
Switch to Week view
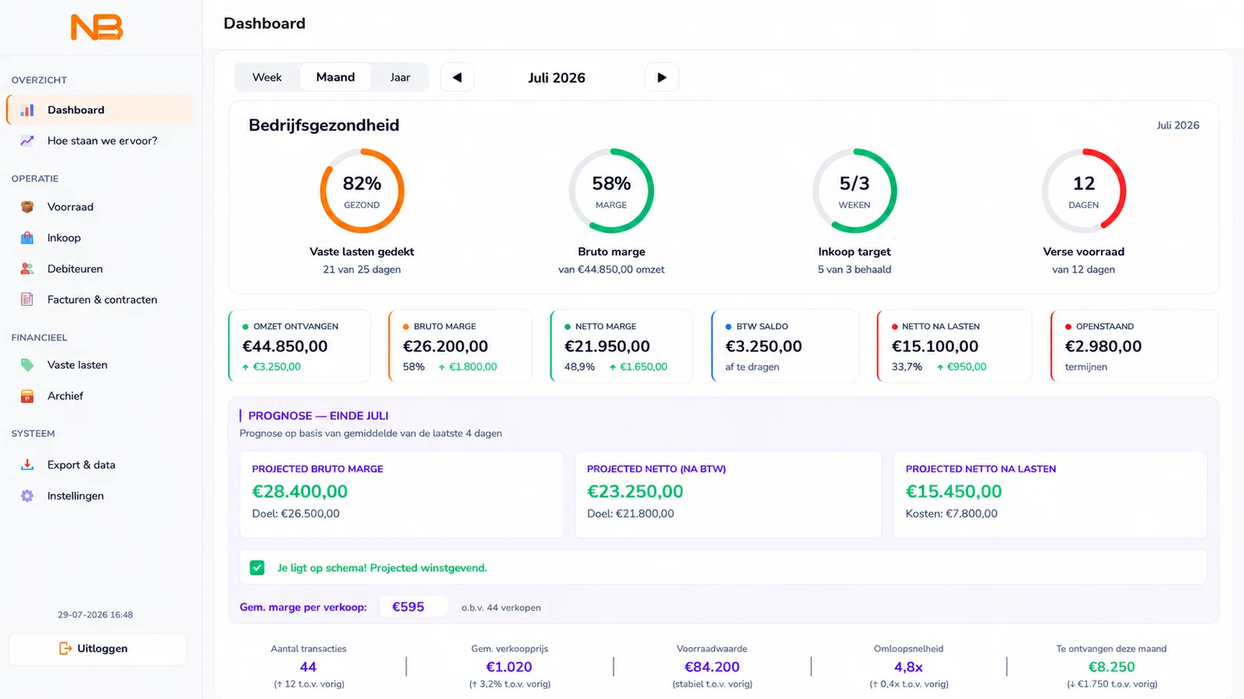point(267,77)
